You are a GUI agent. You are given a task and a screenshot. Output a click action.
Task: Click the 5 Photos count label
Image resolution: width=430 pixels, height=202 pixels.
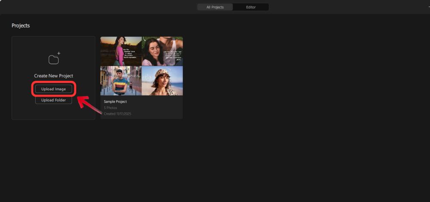[x=111, y=108]
